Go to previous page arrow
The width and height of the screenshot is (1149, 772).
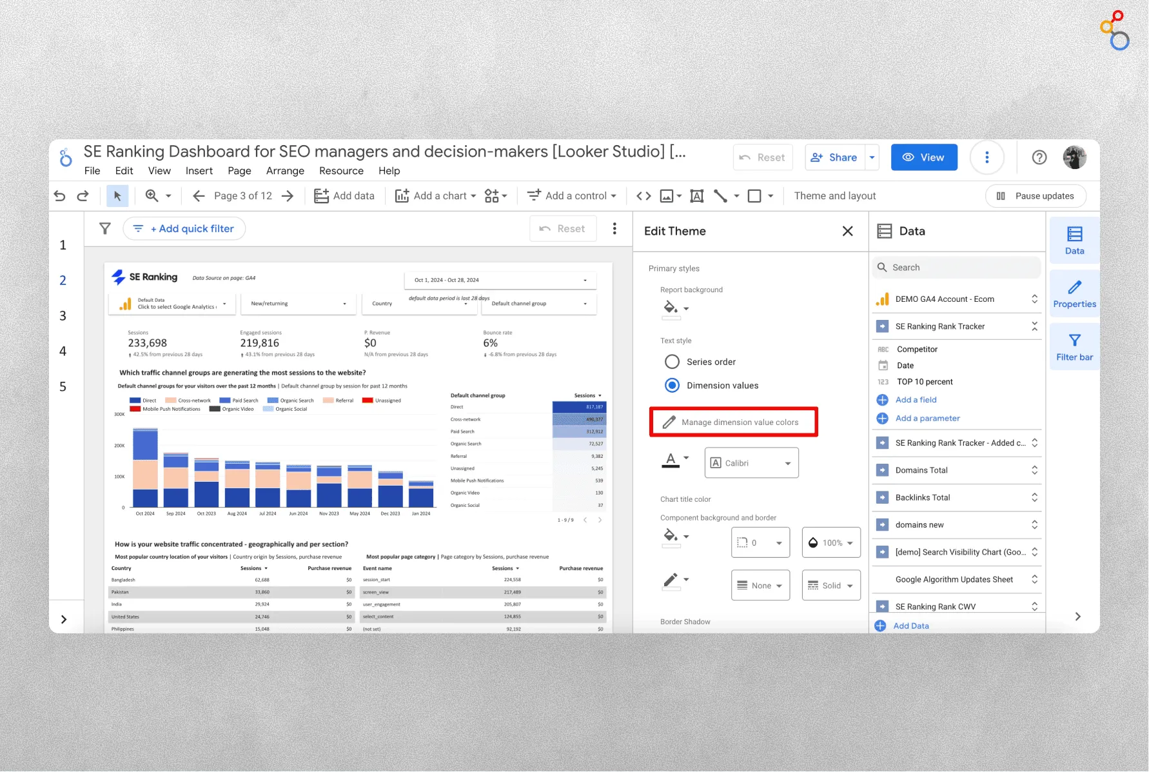coord(199,196)
